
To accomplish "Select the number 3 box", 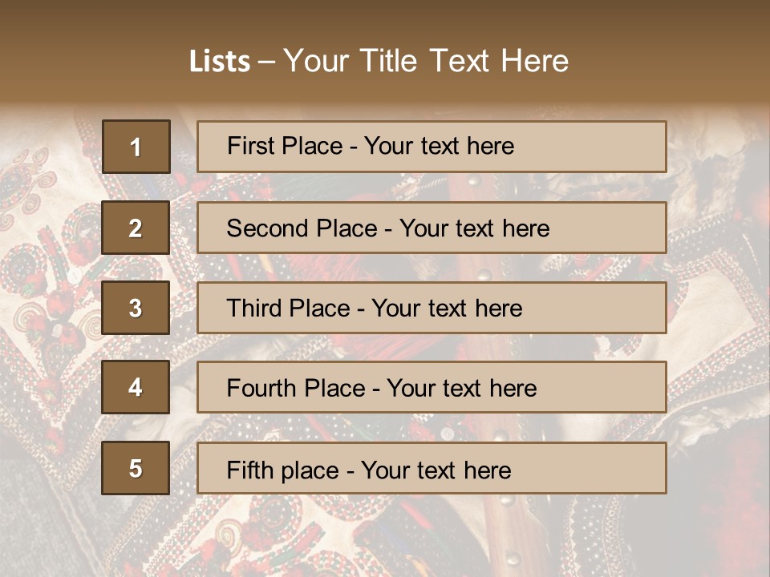I will coord(136,308).
